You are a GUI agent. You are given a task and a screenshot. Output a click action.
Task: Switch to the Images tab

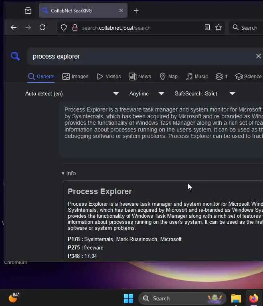tap(75, 77)
